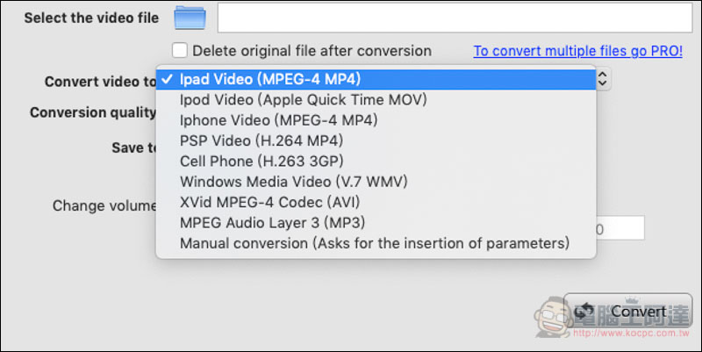702x352 pixels.
Task: Click the Convert video to label
Action: click(100, 82)
